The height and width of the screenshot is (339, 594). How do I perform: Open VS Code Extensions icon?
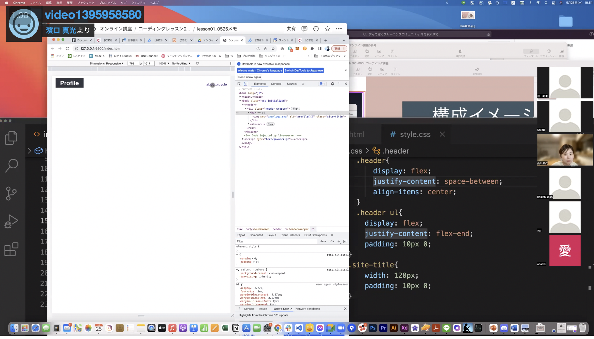point(11,249)
